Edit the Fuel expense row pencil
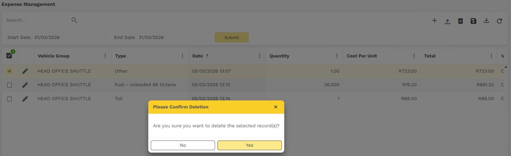The height and width of the screenshot is (156, 511). 25,85
